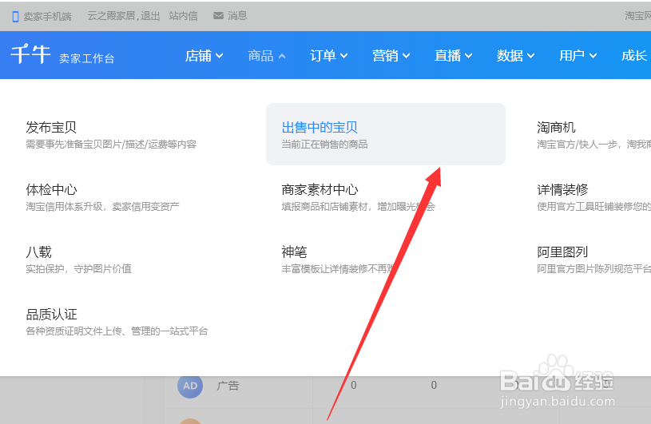Collapse the 商品 dropdown menu

pos(267,56)
